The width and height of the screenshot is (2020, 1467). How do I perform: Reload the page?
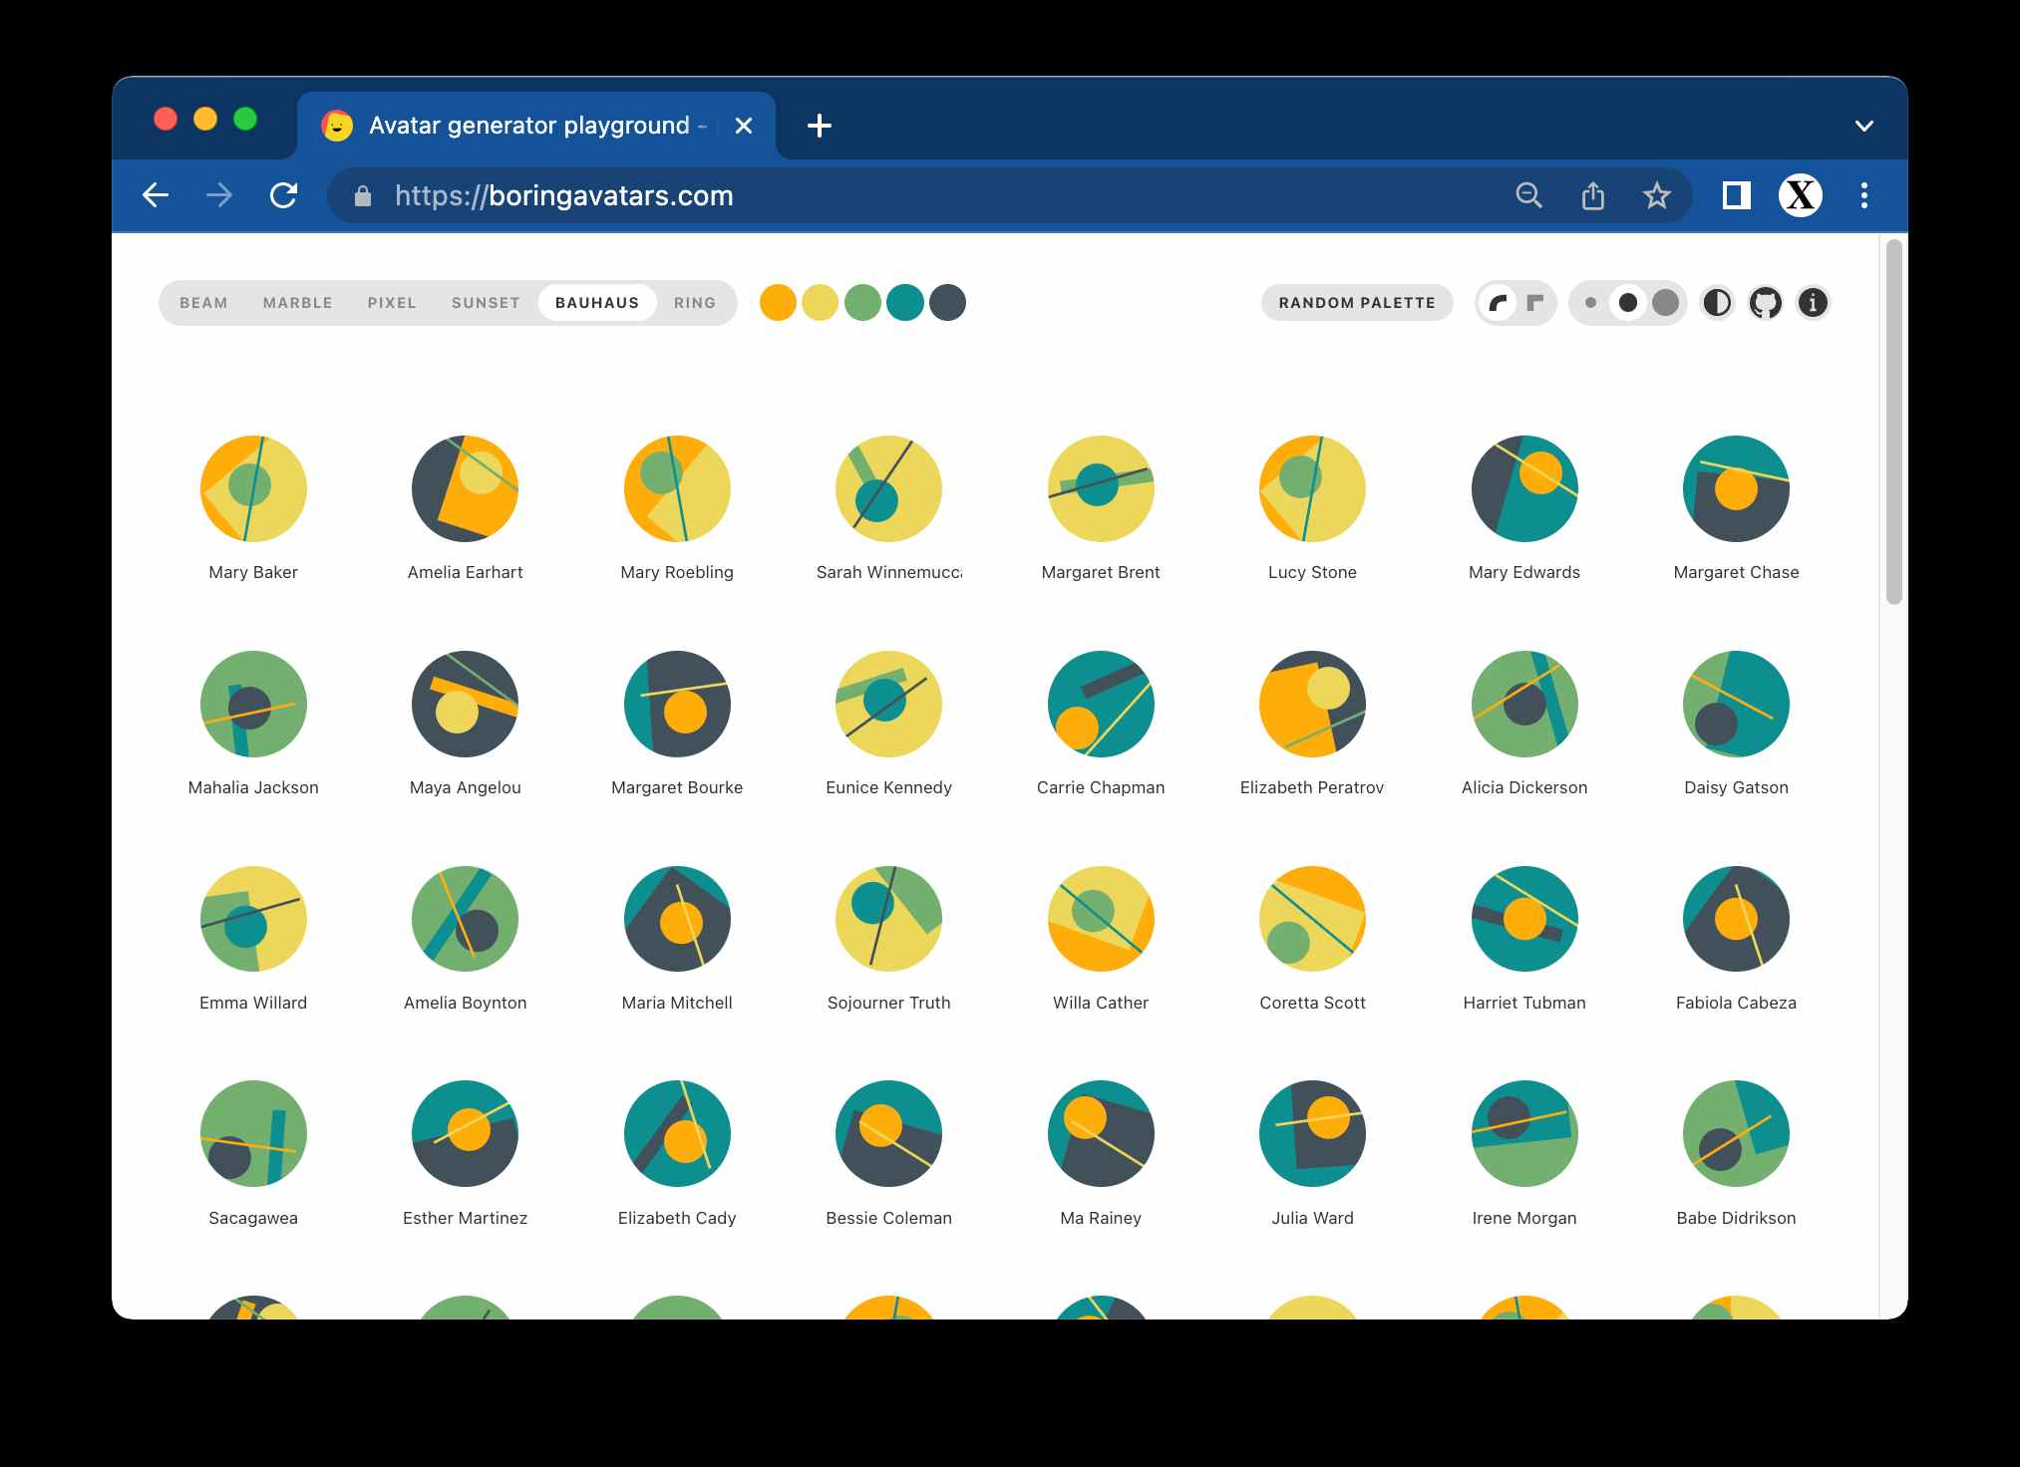click(x=284, y=196)
